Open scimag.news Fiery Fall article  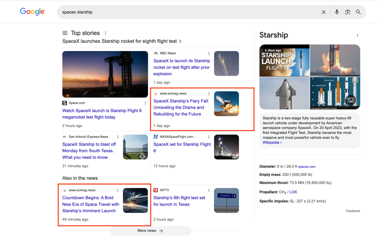(181, 107)
